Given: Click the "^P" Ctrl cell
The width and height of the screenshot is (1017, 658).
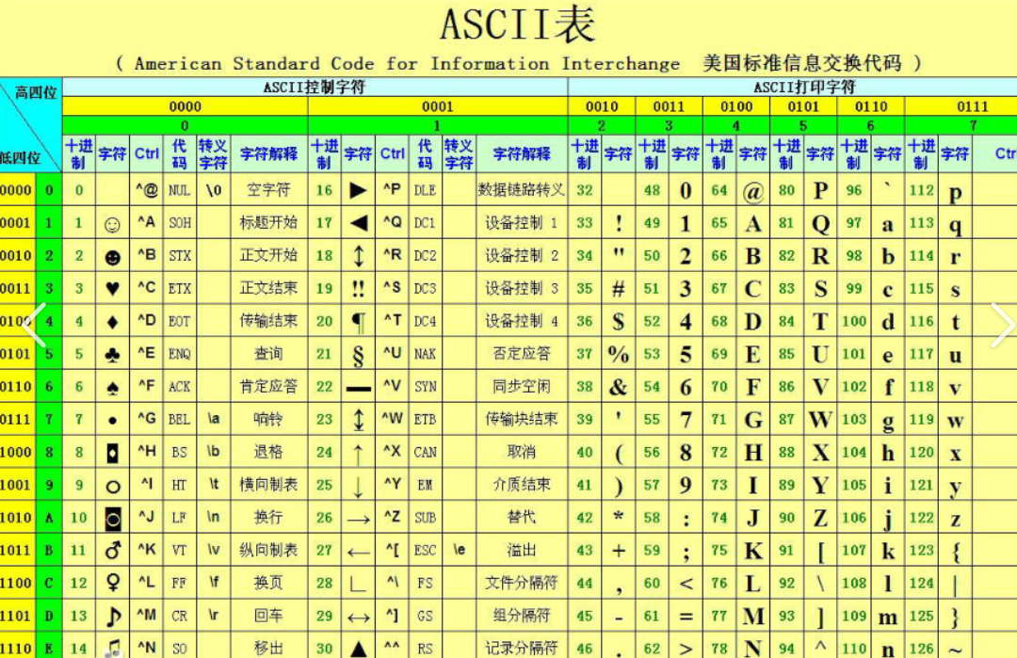Looking at the screenshot, I should pos(392,190).
